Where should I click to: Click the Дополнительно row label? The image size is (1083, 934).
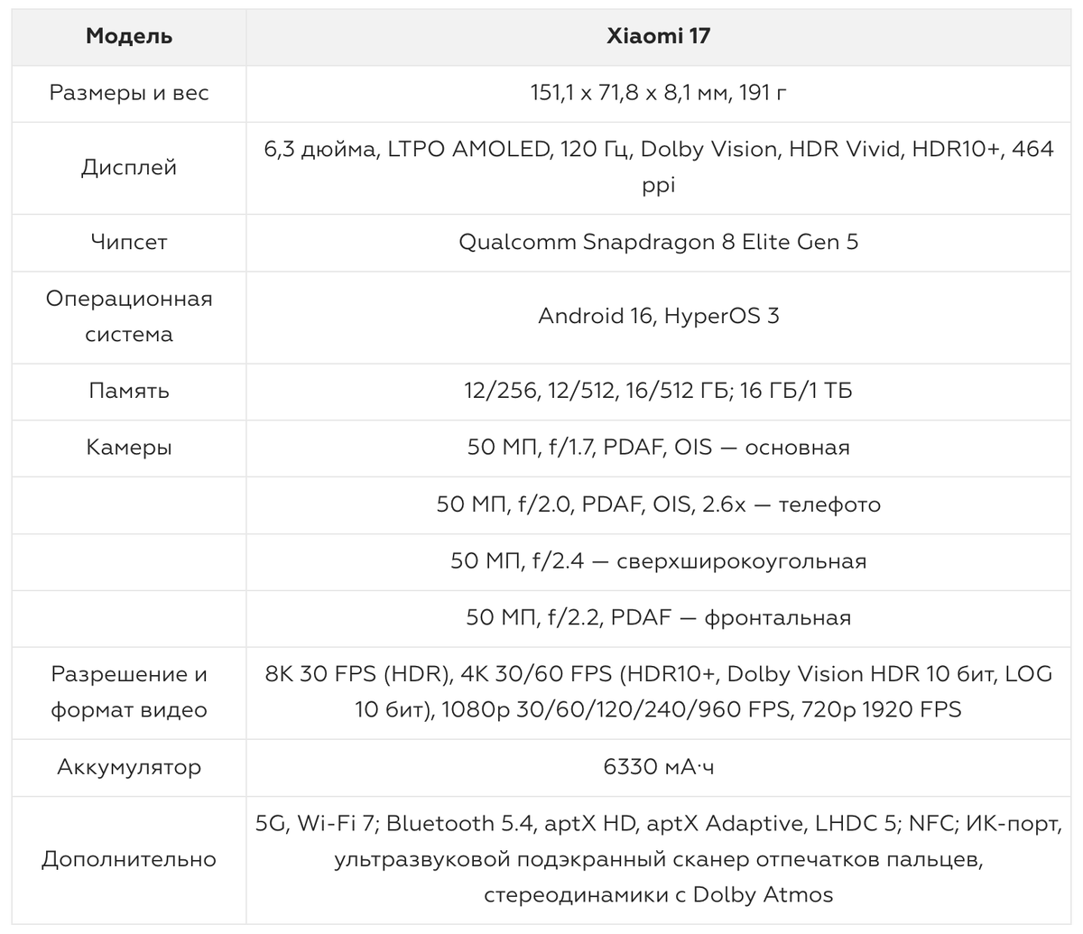click(129, 859)
